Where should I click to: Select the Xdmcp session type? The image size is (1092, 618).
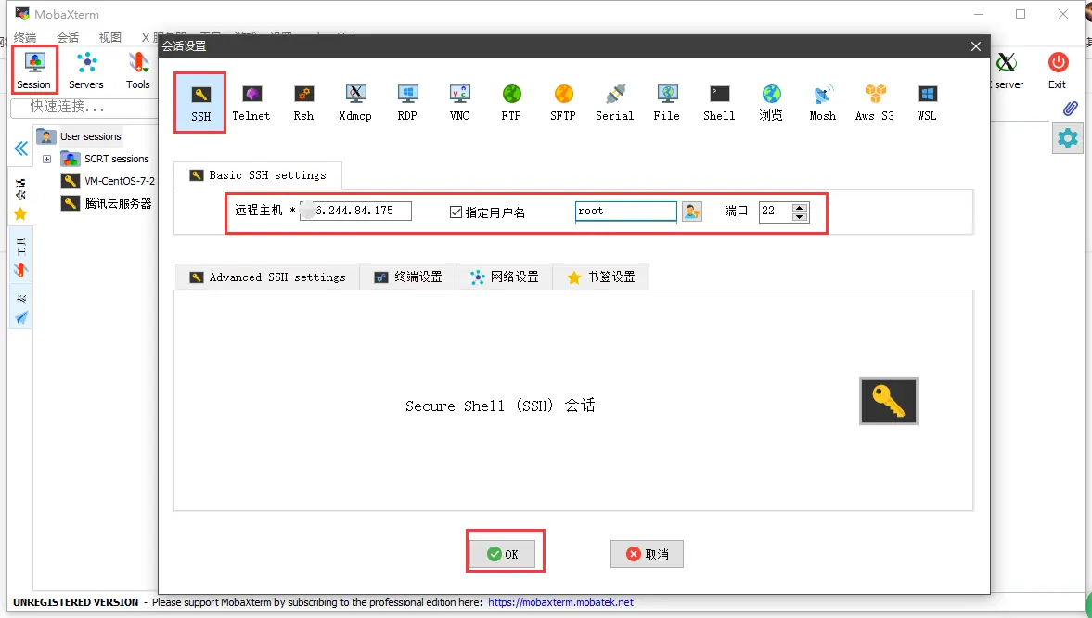(x=355, y=102)
